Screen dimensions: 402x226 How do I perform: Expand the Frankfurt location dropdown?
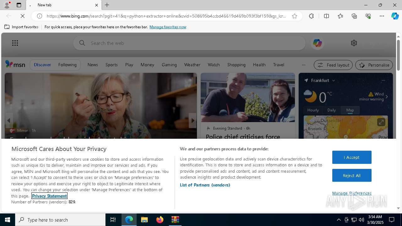(x=334, y=80)
